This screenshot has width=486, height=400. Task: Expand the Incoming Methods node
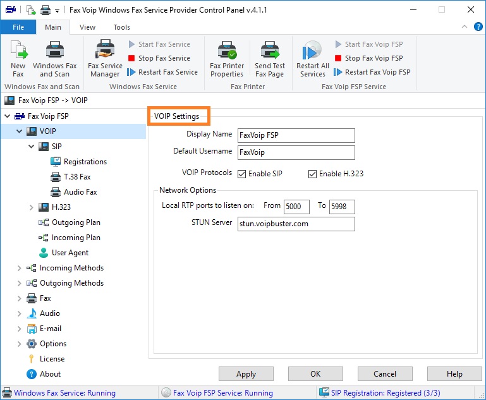pyautogui.click(x=19, y=268)
